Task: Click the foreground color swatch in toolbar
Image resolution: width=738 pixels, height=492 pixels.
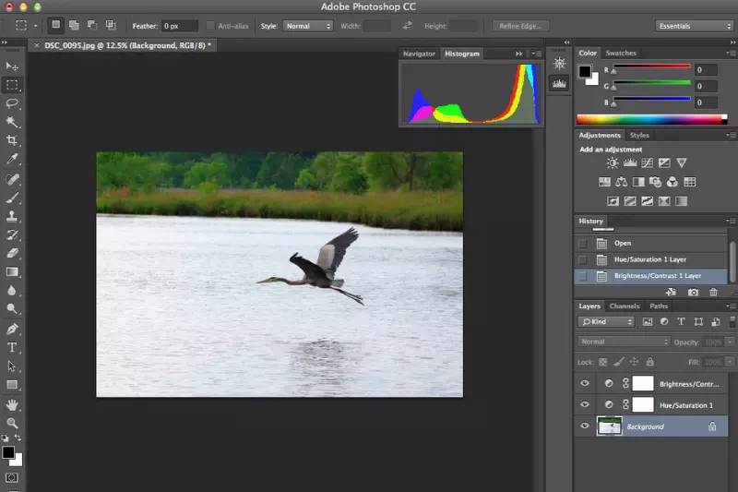Action: [x=8, y=452]
